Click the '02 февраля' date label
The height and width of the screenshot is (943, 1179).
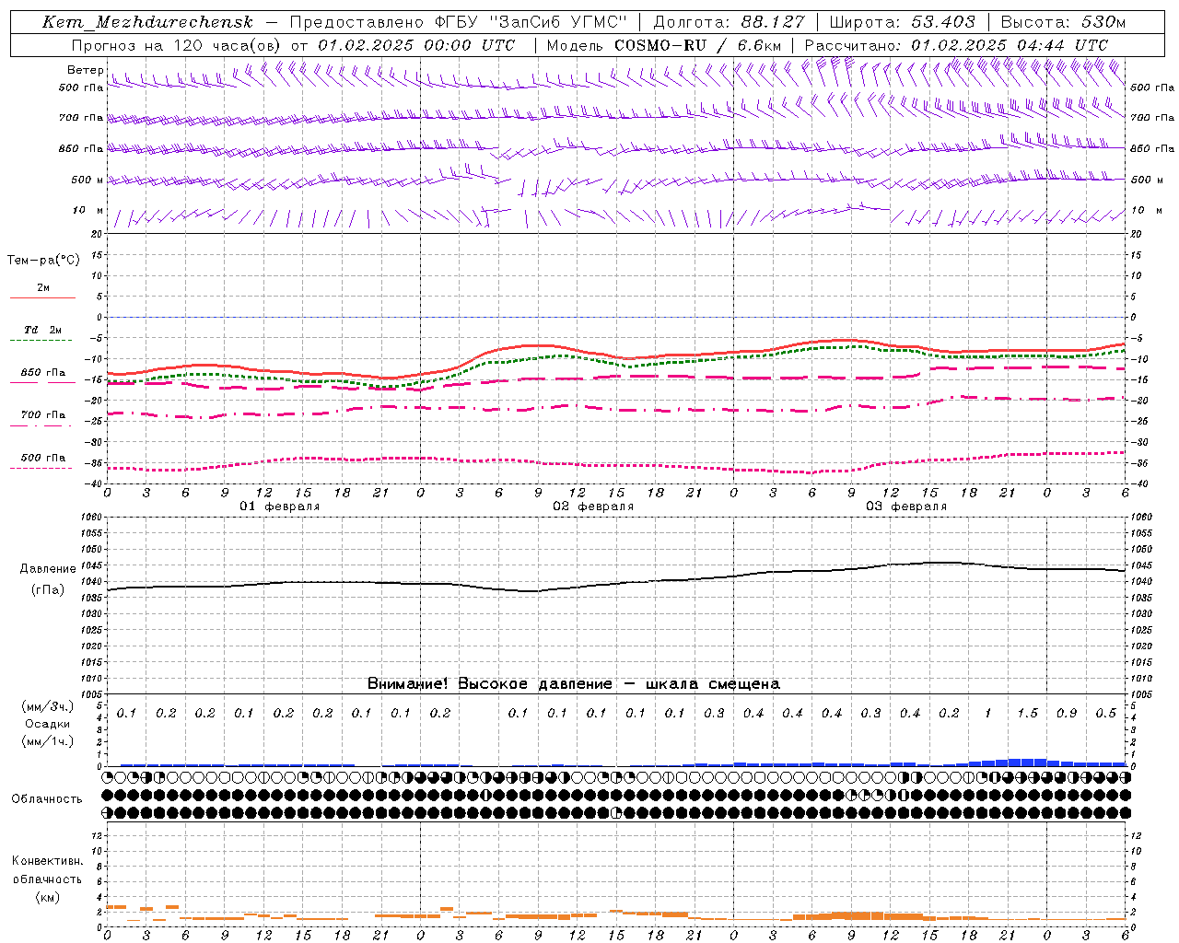pos(593,506)
